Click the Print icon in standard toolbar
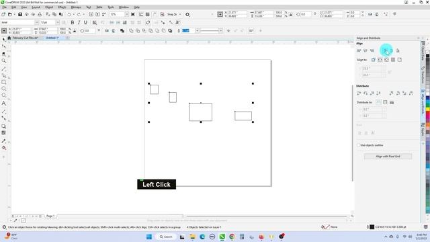Image resolution: width=430 pixels, height=242 pixels. [40, 14]
